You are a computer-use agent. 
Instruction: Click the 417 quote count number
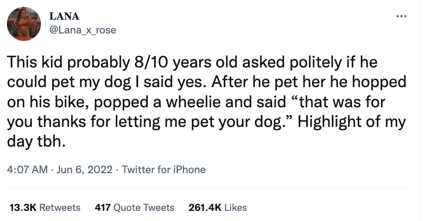pyautogui.click(x=102, y=207)
